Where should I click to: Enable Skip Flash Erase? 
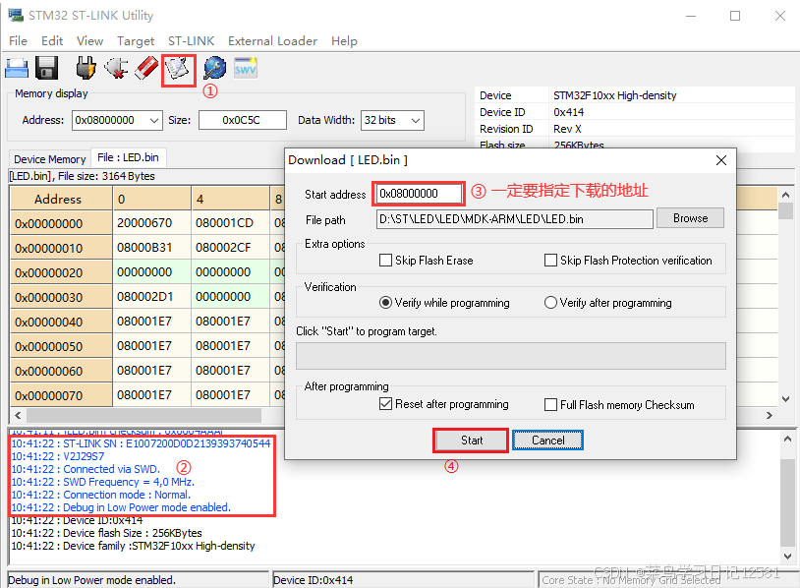[383, 260]
